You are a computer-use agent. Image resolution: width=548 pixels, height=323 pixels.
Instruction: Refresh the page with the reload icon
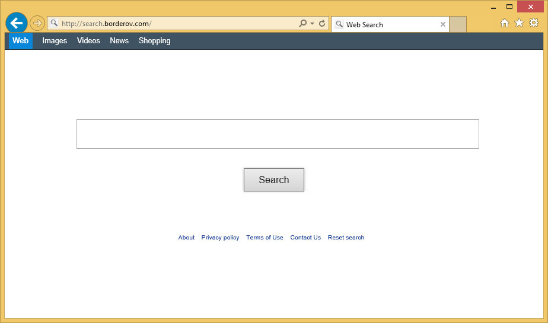click(322, 24)
